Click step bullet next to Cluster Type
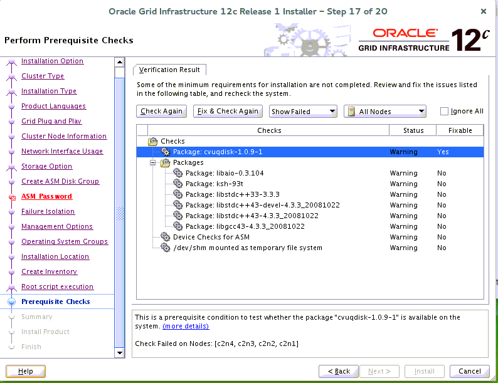Image resolution: width=498 pixels, height=383 pixels. (x=11, y=76)
